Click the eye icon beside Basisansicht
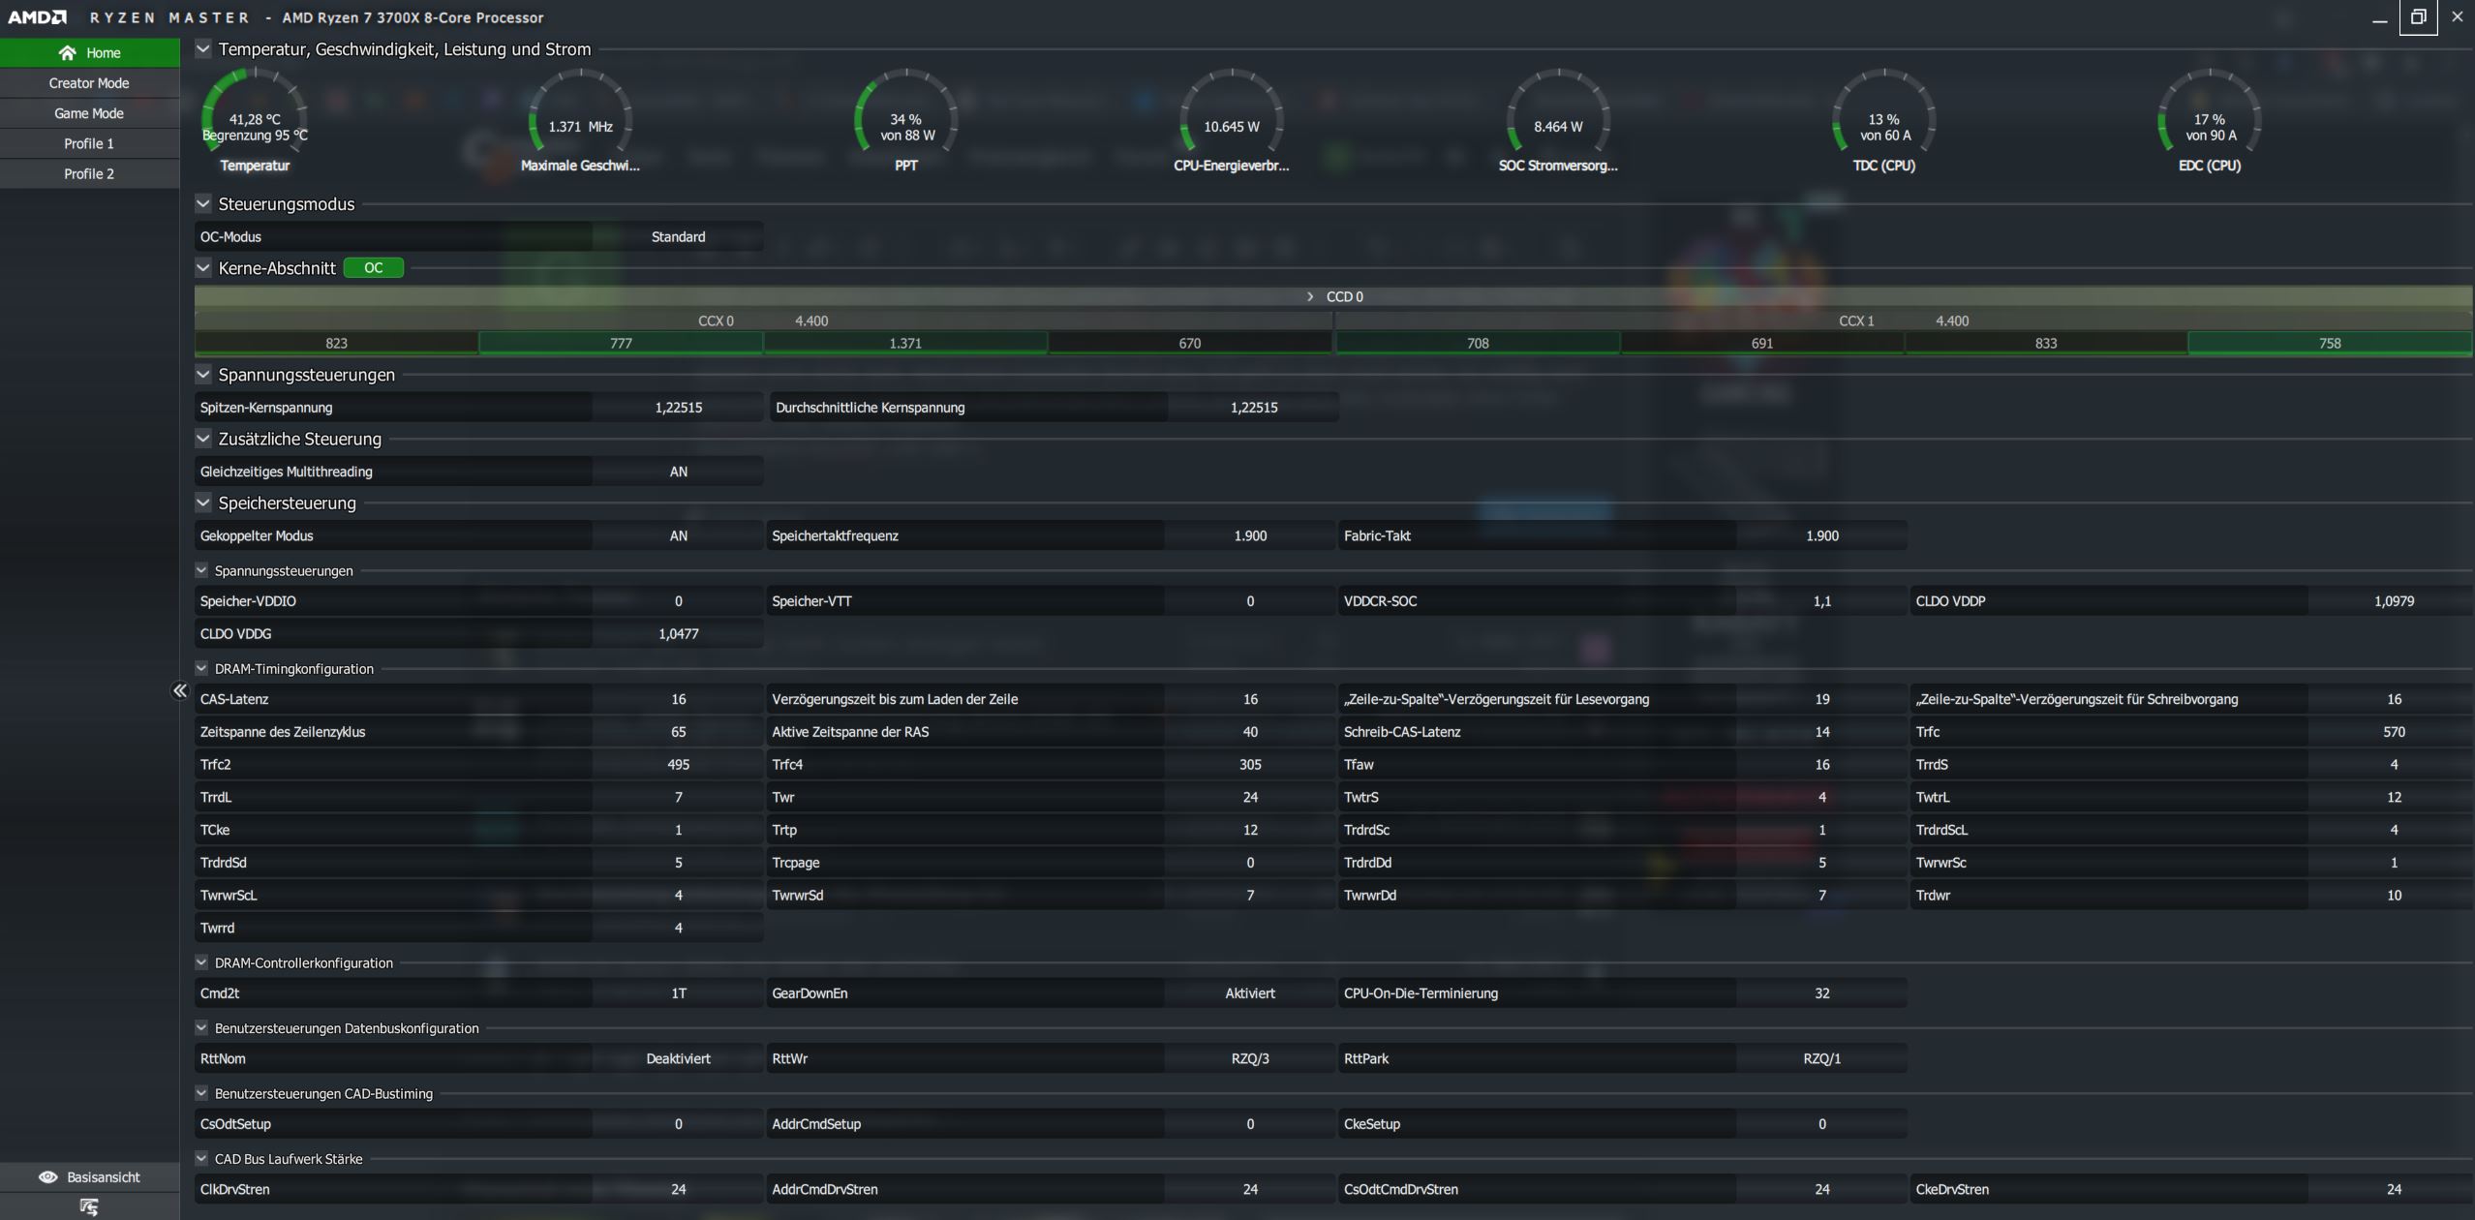This screenshot has width=2475, height=1220. pos(47,1177)
